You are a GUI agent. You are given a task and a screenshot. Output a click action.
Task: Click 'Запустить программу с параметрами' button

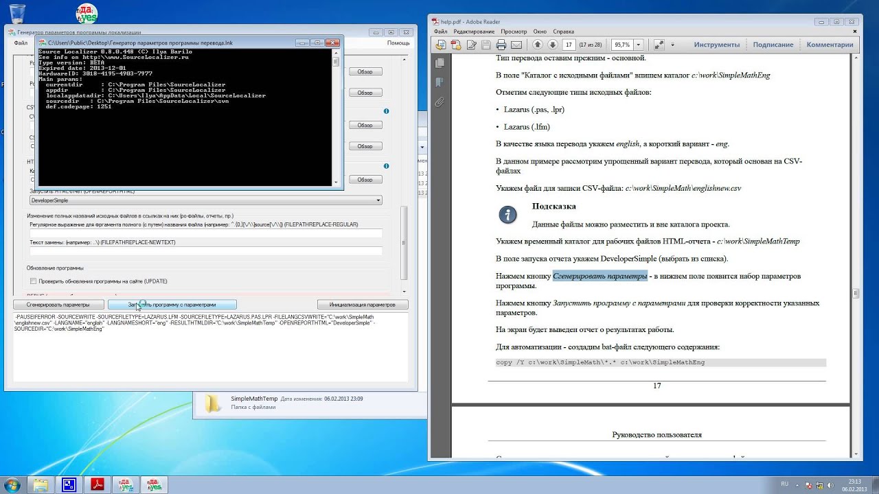[x=172, y=305]
